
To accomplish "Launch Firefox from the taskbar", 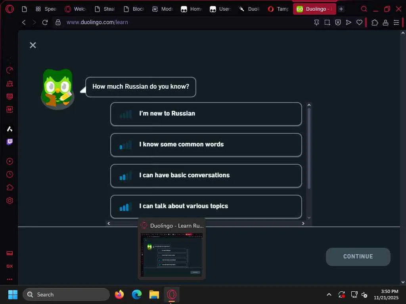I will [x=119, y=294].
